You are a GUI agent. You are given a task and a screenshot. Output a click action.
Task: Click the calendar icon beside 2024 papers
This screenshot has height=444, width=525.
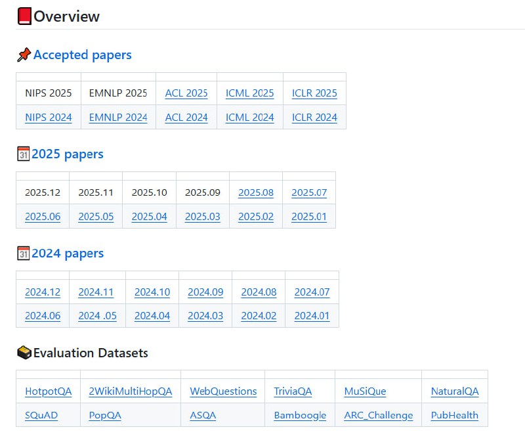[23, 254]
